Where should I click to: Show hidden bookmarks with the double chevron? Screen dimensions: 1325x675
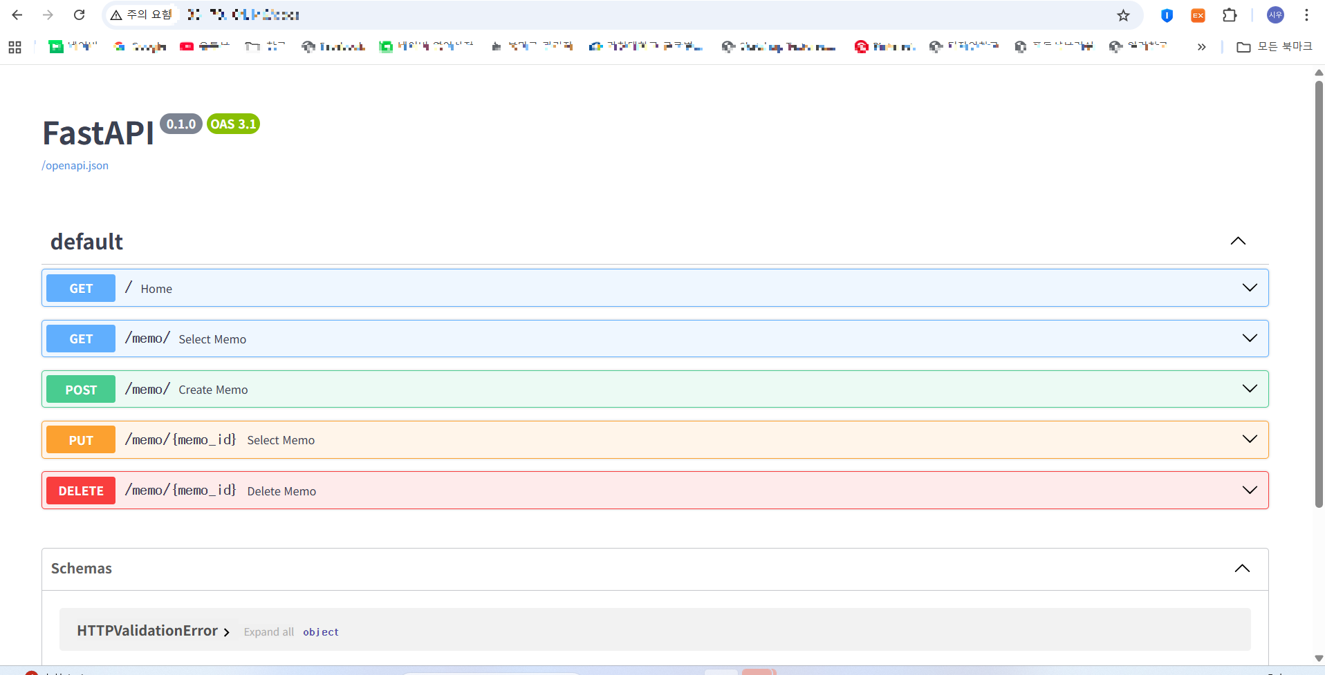coord(1201,47)
